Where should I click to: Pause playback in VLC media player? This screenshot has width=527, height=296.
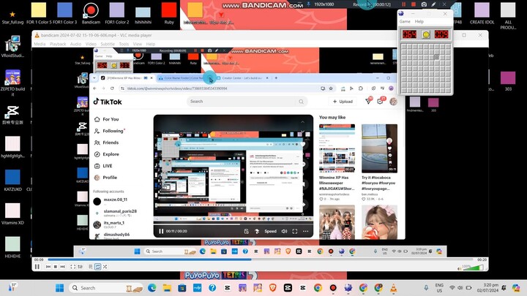37,267
